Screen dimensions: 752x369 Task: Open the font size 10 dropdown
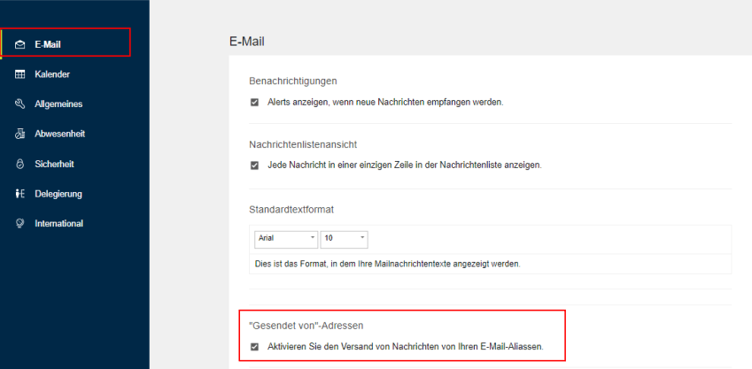(x=344, y=239)
